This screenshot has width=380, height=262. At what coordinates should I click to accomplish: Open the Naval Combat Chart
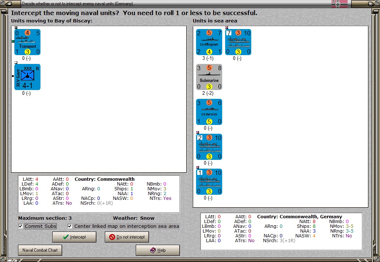tap(40, 250)
